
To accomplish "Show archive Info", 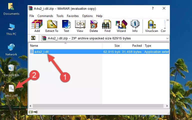I will (x=135, y=26).
